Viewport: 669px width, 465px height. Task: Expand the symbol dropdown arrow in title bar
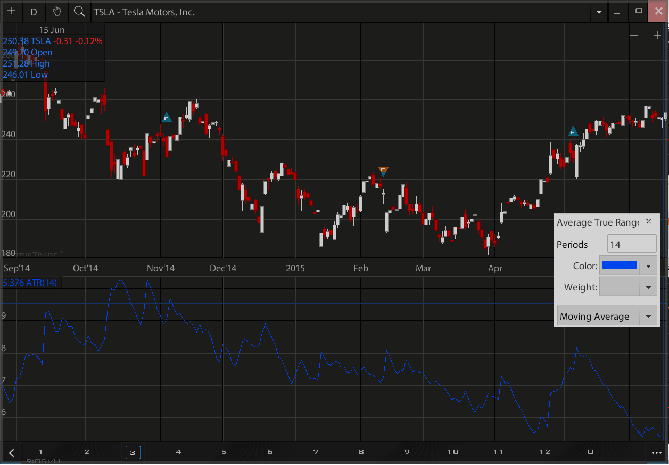[599, 12]
